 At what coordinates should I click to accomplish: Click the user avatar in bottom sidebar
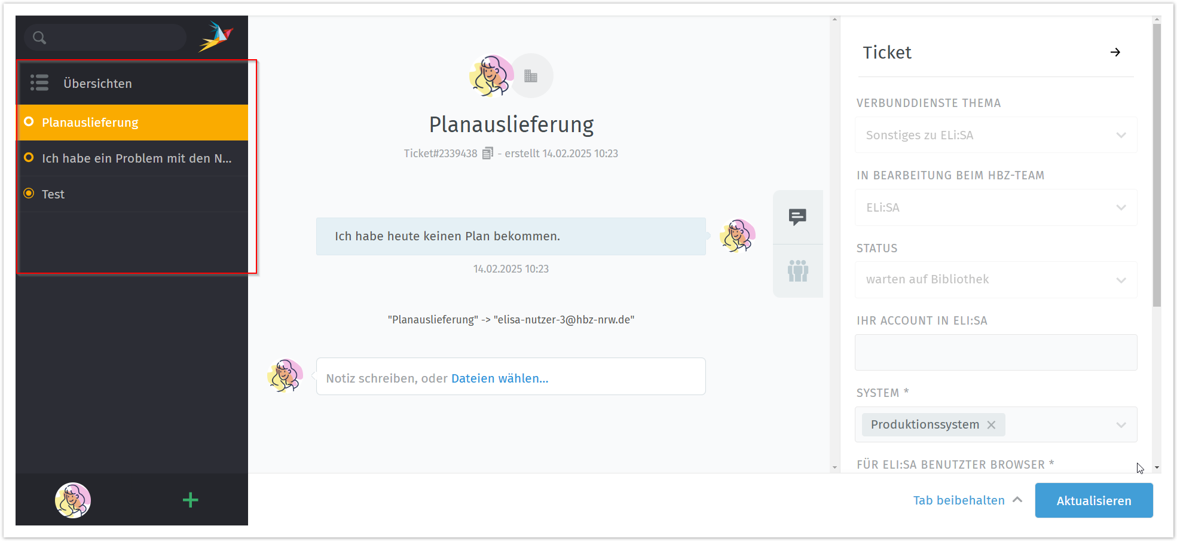tap(73, 500)
